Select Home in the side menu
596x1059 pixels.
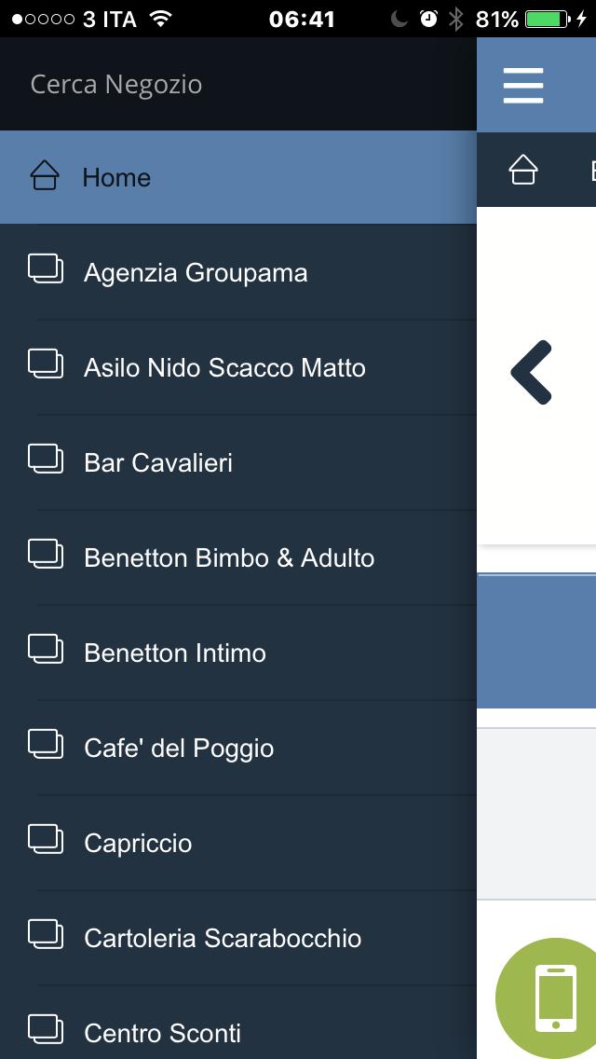(238, 177)
